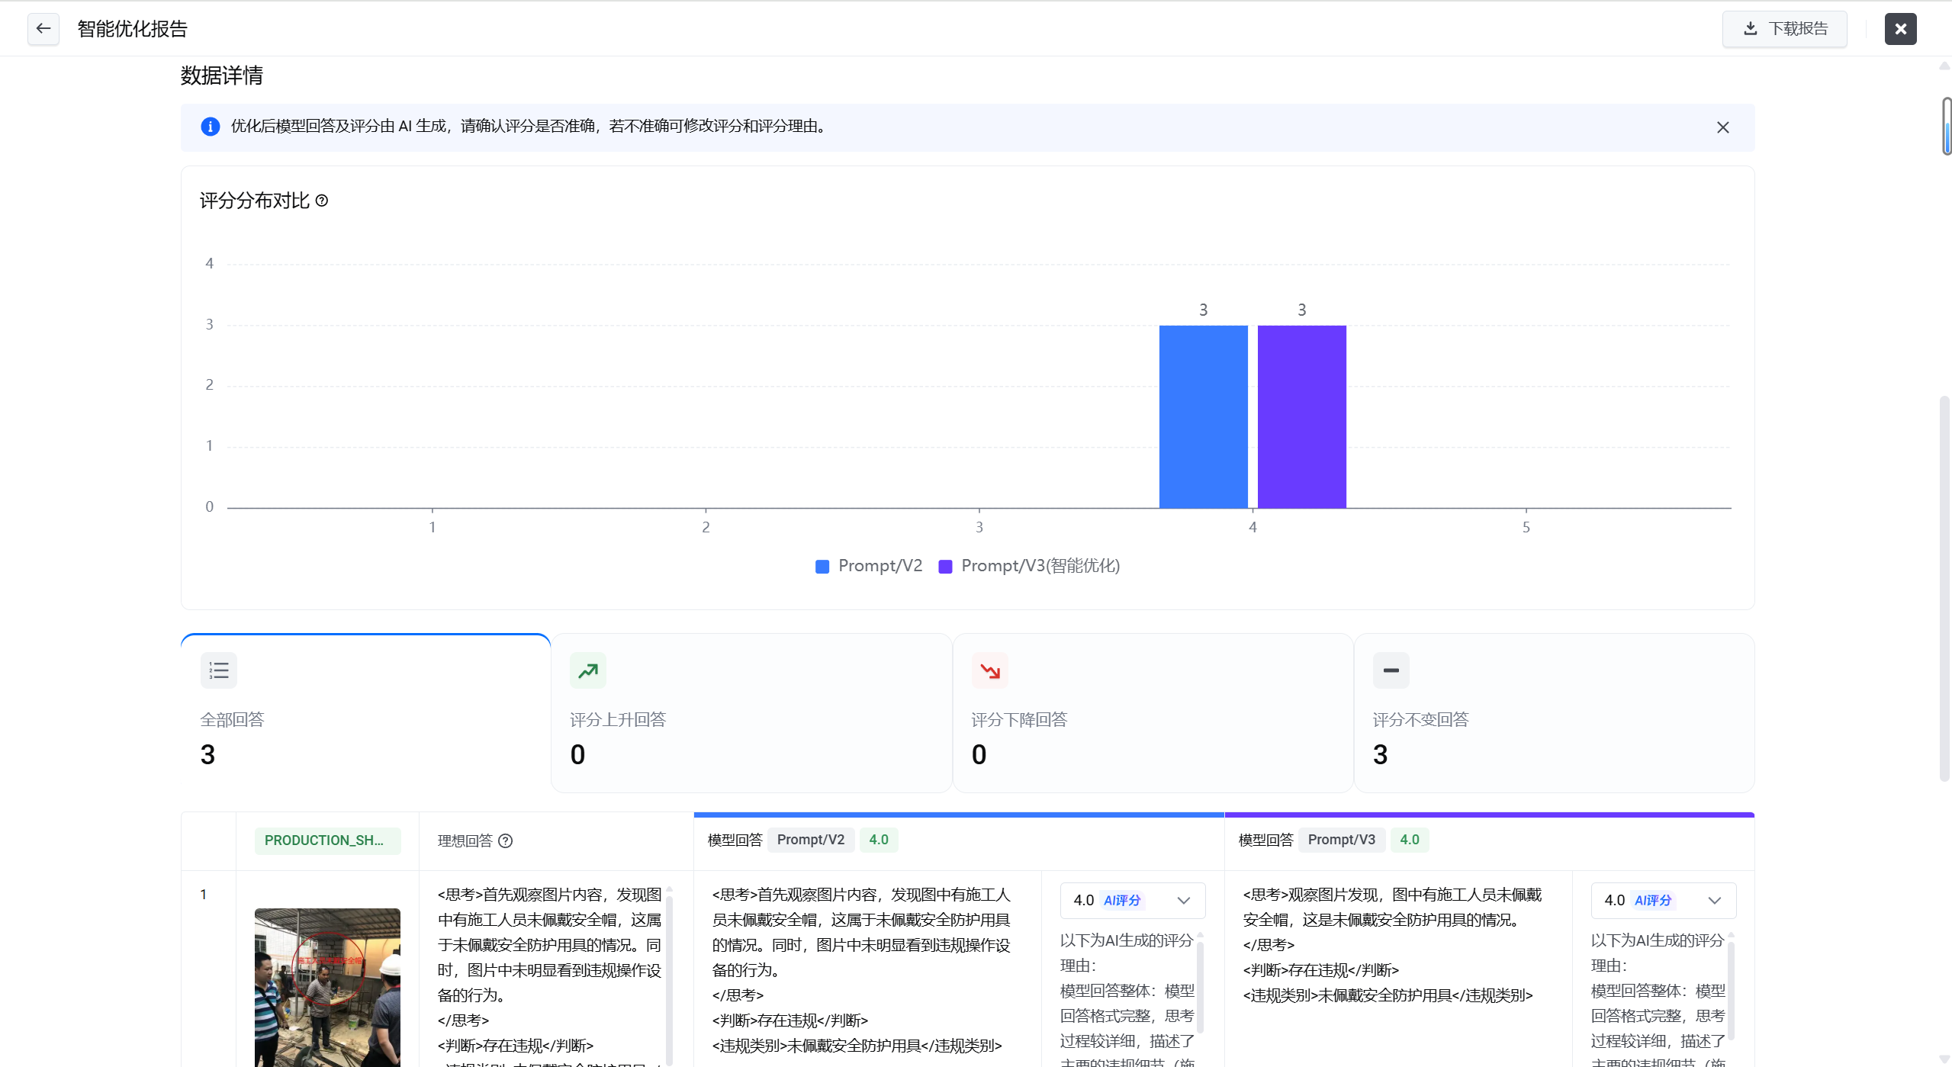
Task: Click the PRODUCTION_SH... column tag
Action: point(326,840)
